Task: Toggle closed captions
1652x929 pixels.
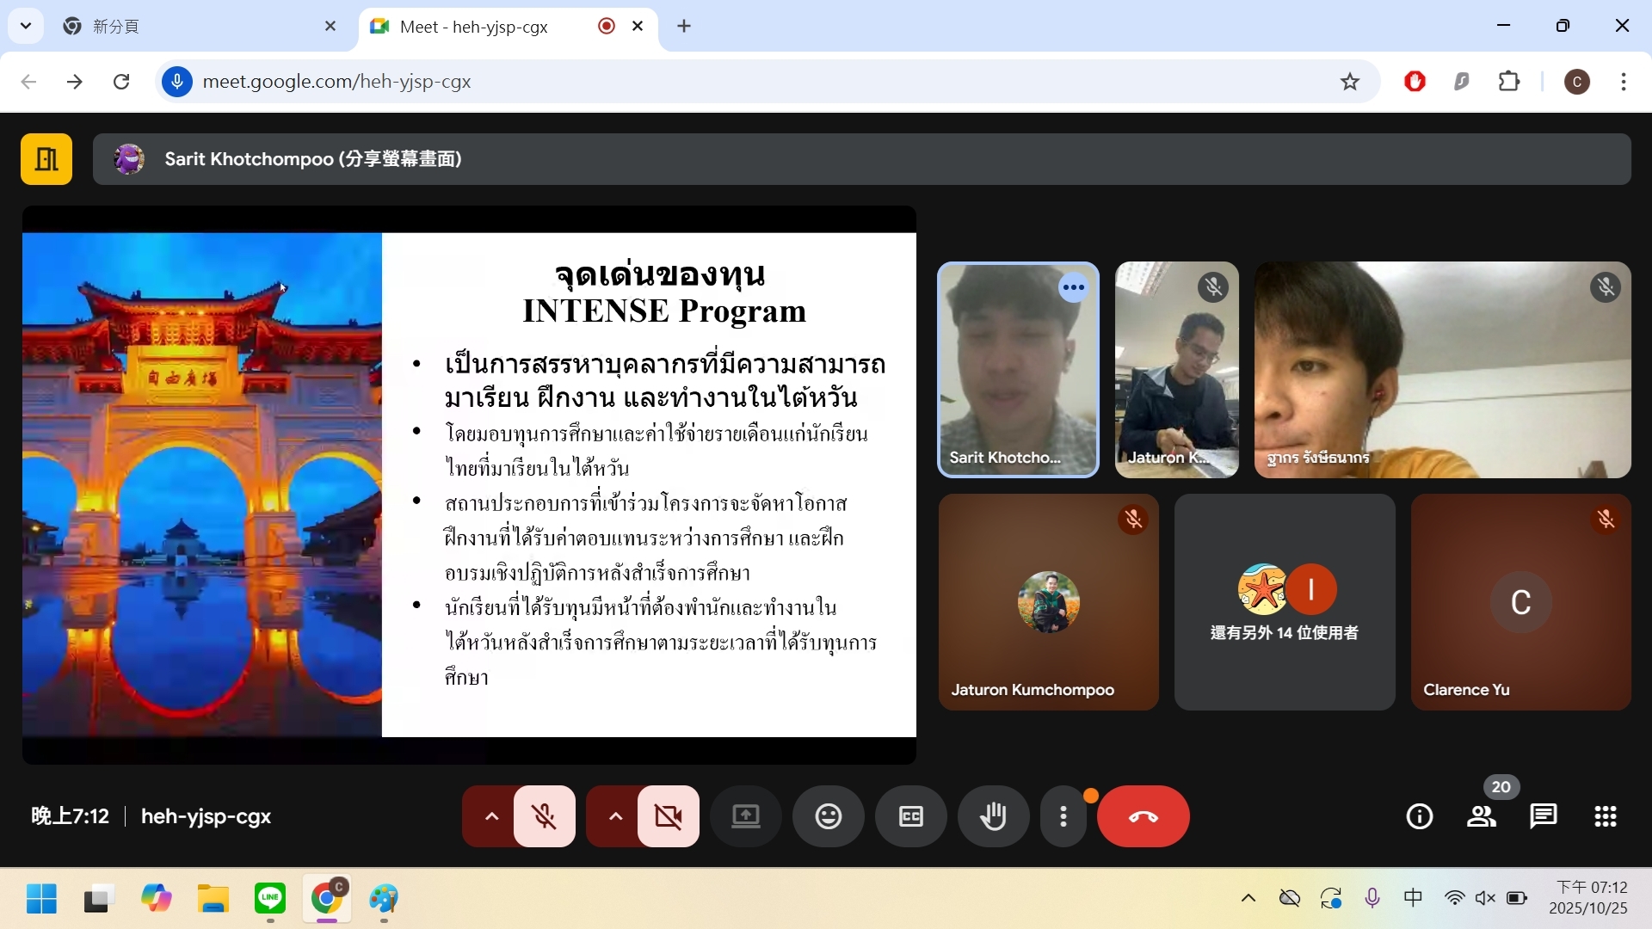Action: [x=910, y=816]
